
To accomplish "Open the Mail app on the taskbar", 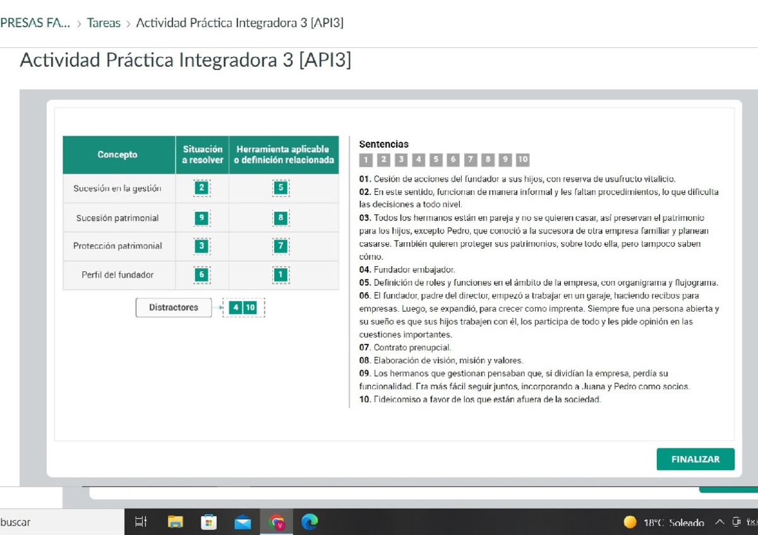I will click(243, 522).
